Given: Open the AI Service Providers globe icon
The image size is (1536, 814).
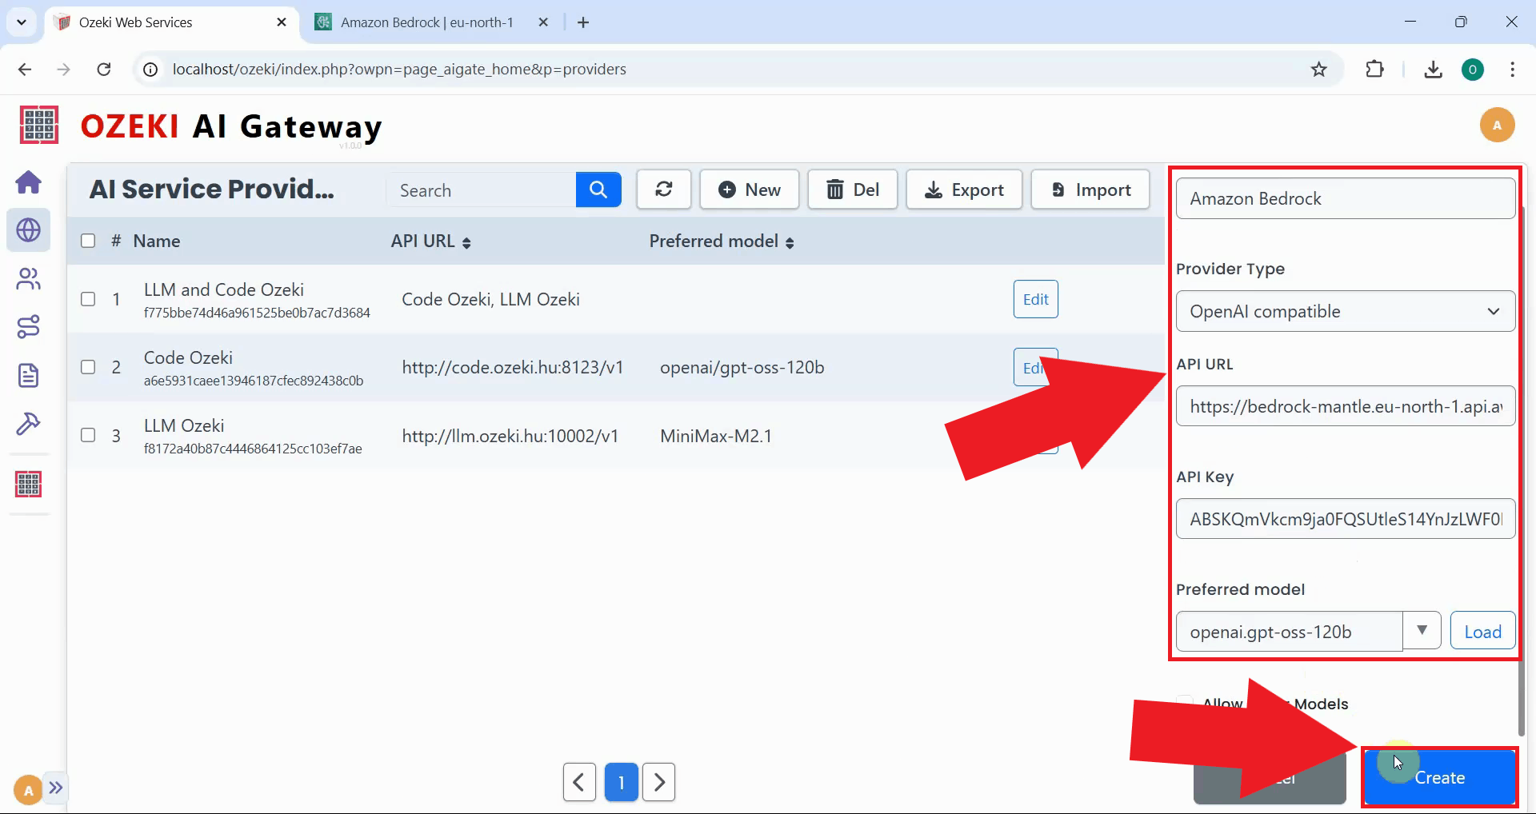Looking at the screenshot, I should (29, 230).
